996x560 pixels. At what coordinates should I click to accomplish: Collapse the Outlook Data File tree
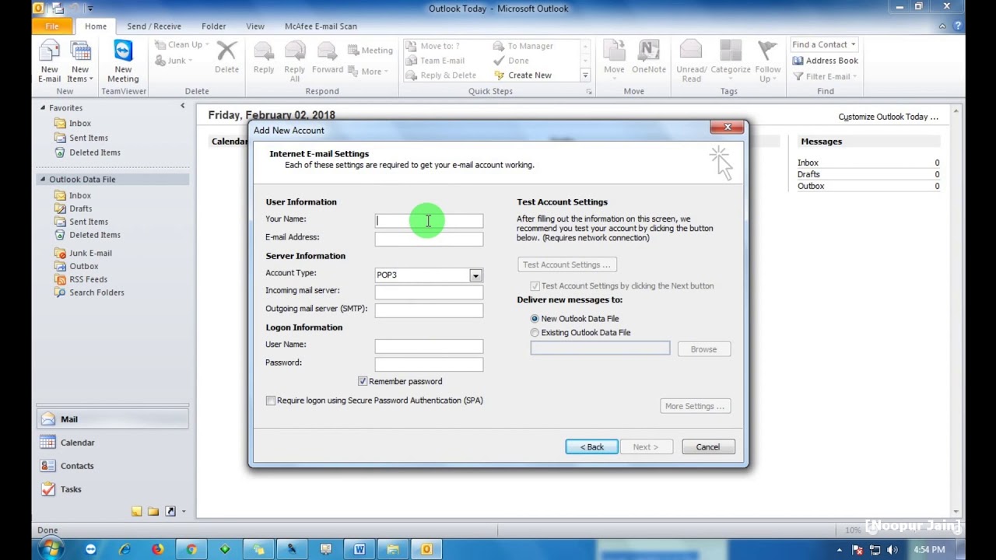[x=44, y=179]
